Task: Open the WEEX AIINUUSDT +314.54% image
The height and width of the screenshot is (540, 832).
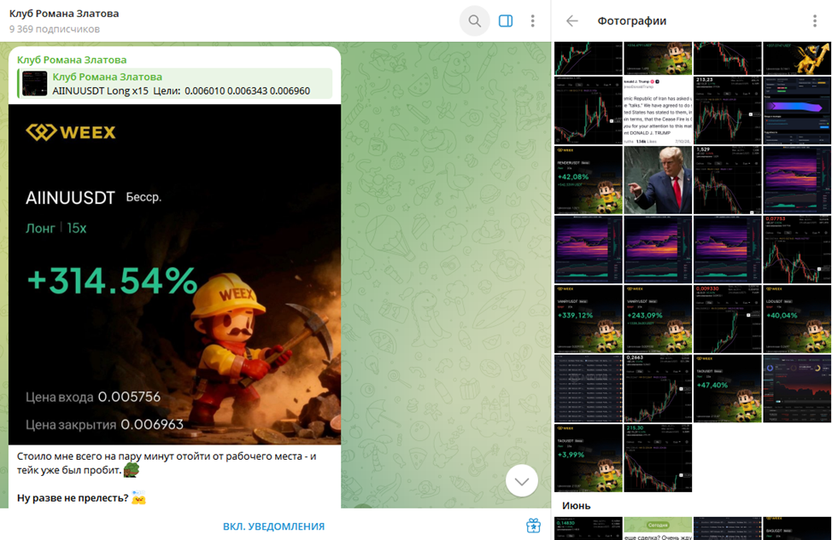Action: click(x=174, y=275)
